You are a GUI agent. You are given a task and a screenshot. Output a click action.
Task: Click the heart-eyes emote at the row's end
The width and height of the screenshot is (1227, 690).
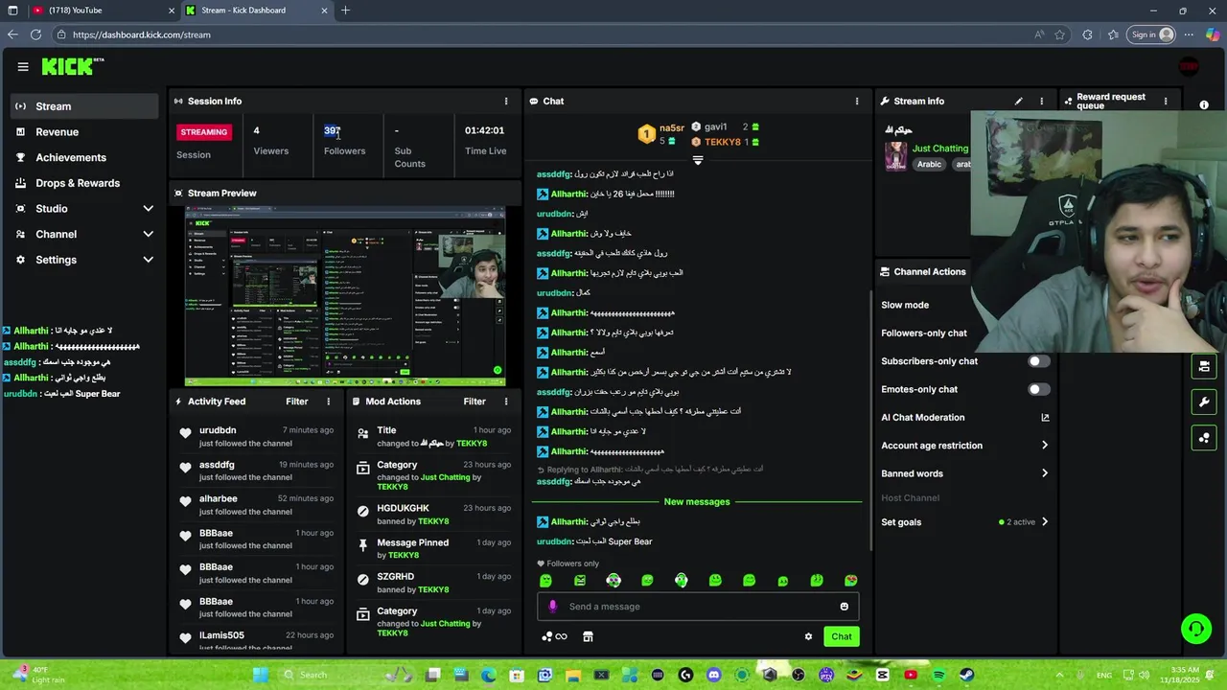pyautogui.click(x=850, y=581)
